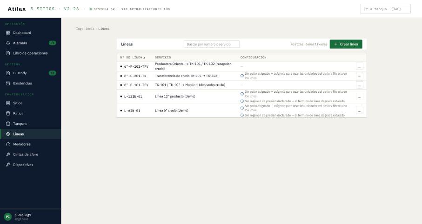The width and height of the screenshot is (422, 224).
Task: Click the Libro de operaciones document icon
Action: point(8,53)
